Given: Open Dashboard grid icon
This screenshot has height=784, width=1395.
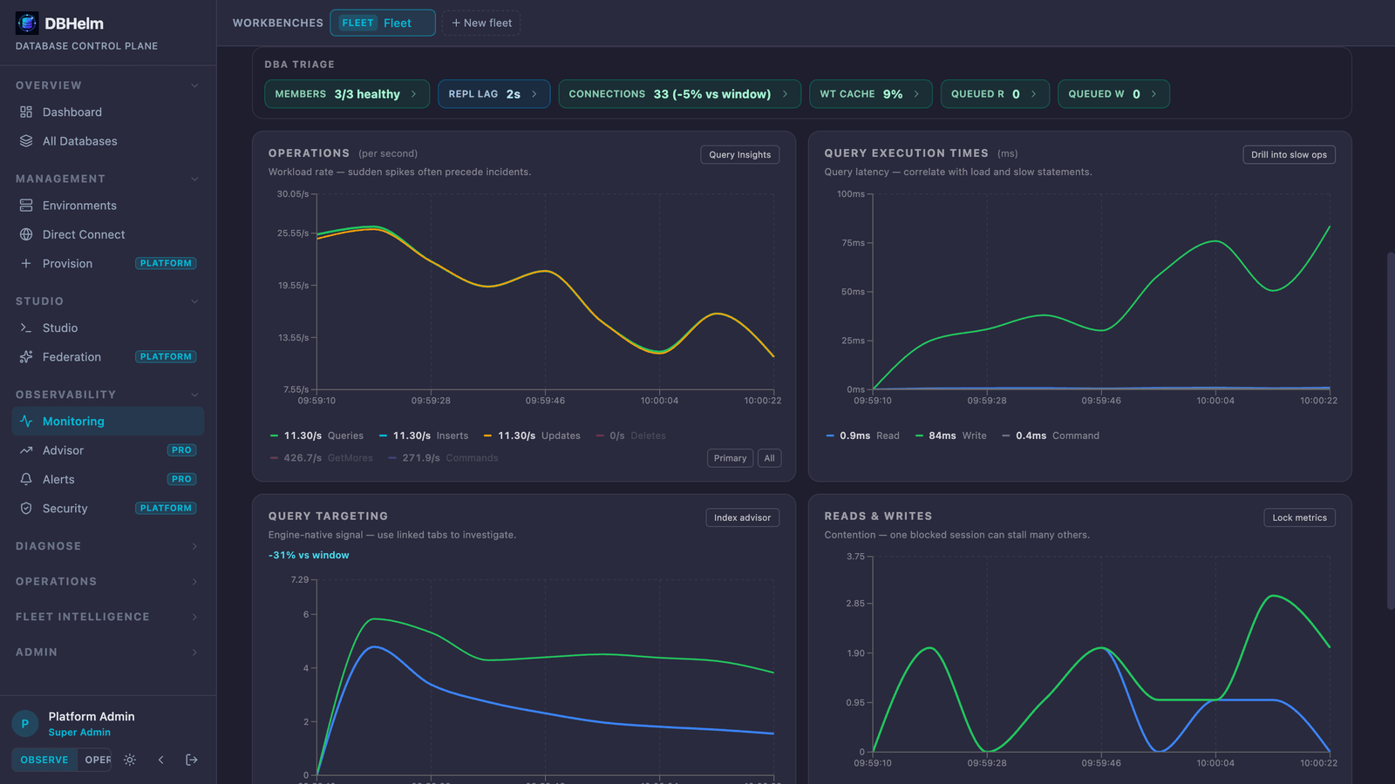Looking at the screenshot, I should pyautogui.click(x=26, y=112).
